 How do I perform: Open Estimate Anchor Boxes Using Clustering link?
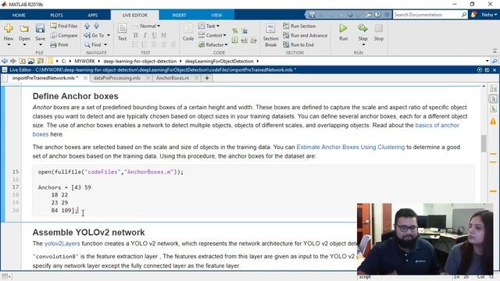[x=351, y=148]
